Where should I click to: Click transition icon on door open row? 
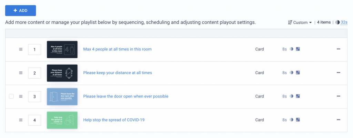click(292, 96)
